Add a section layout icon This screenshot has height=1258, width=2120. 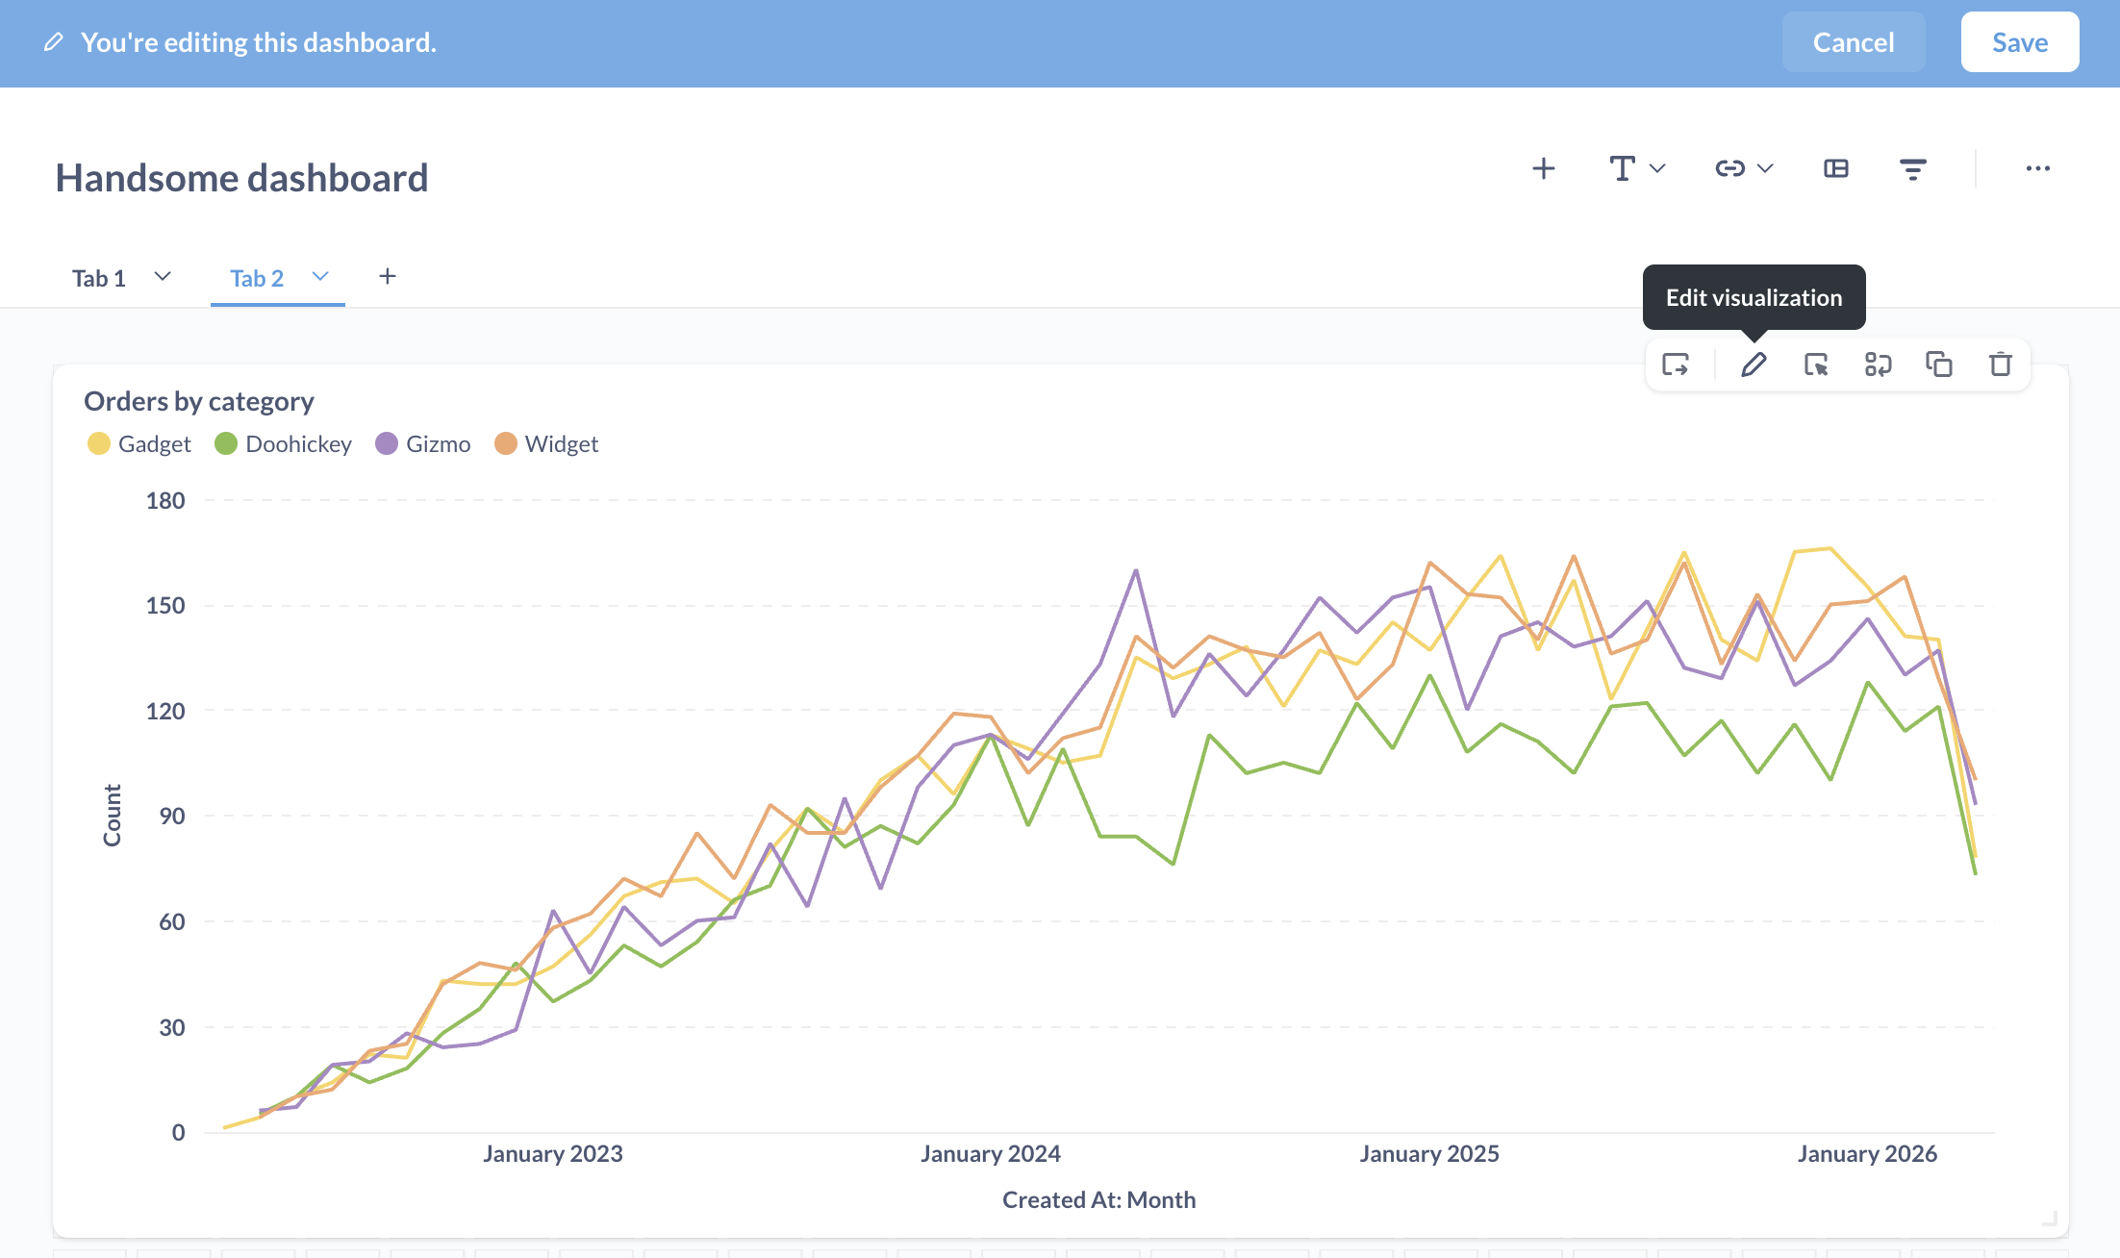pyautogui.click(x=1836, y=169)
